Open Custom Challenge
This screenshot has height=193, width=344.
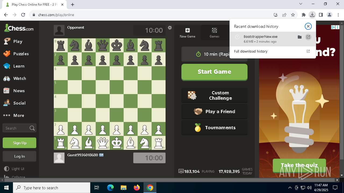pyautogui.click(x=214, y=95)
